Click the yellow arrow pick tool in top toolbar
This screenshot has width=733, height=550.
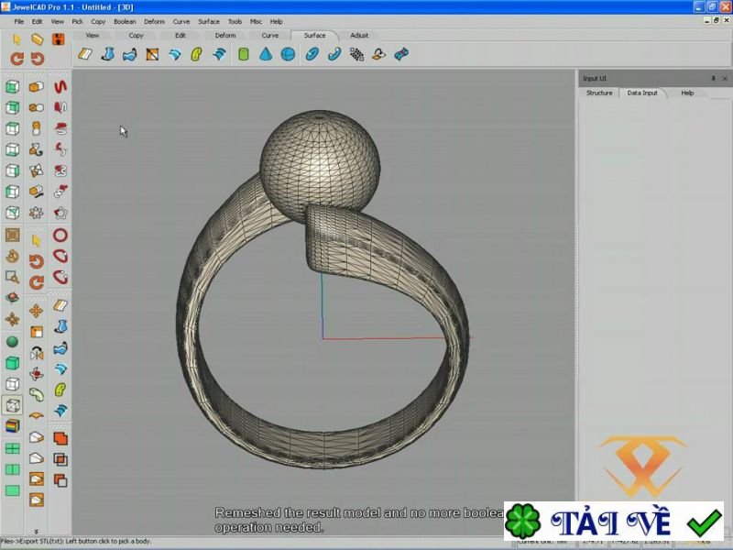(x=16, y=39)
